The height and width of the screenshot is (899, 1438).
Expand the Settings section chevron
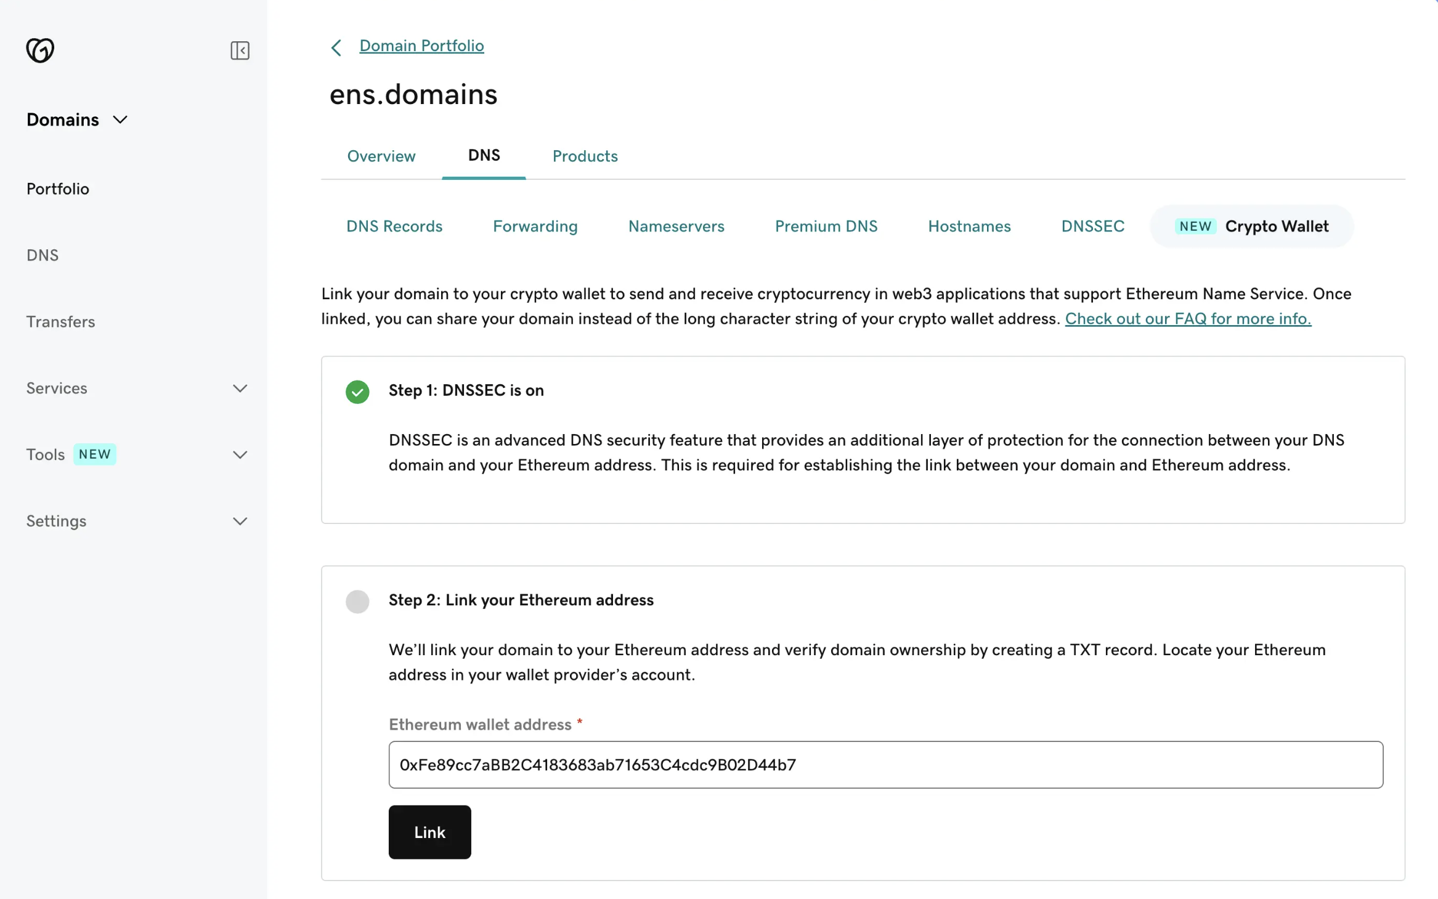pos(240,522)
